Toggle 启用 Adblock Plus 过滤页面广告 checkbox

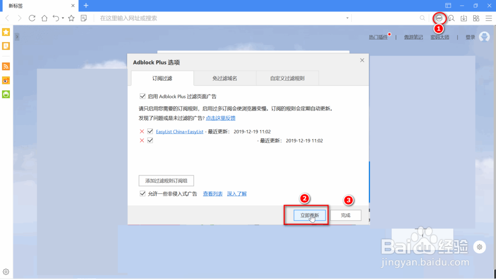point(143,96)
